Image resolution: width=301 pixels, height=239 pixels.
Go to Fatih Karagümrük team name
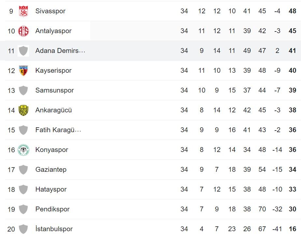point(58,130)
